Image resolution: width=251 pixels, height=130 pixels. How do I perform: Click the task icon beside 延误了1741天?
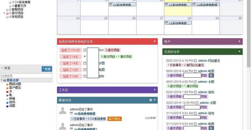(85, 50)
